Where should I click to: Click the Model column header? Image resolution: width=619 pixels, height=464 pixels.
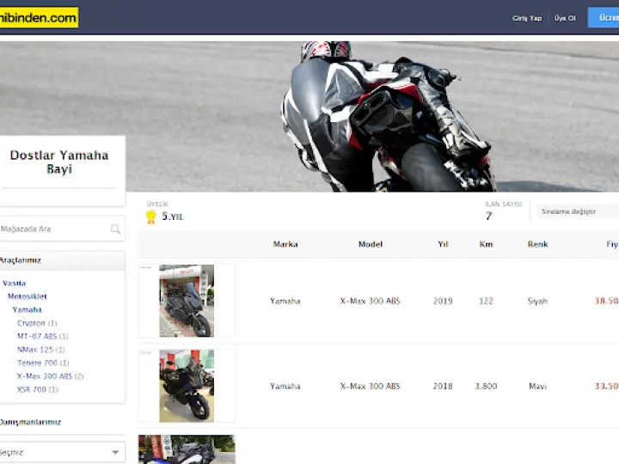pos(371,244)
